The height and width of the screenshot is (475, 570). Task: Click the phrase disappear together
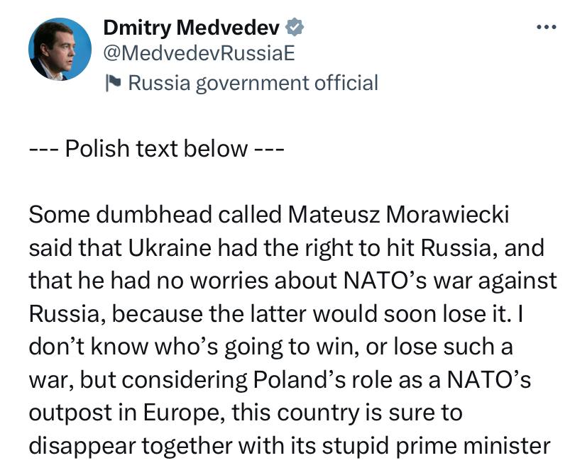coord(130,447)
